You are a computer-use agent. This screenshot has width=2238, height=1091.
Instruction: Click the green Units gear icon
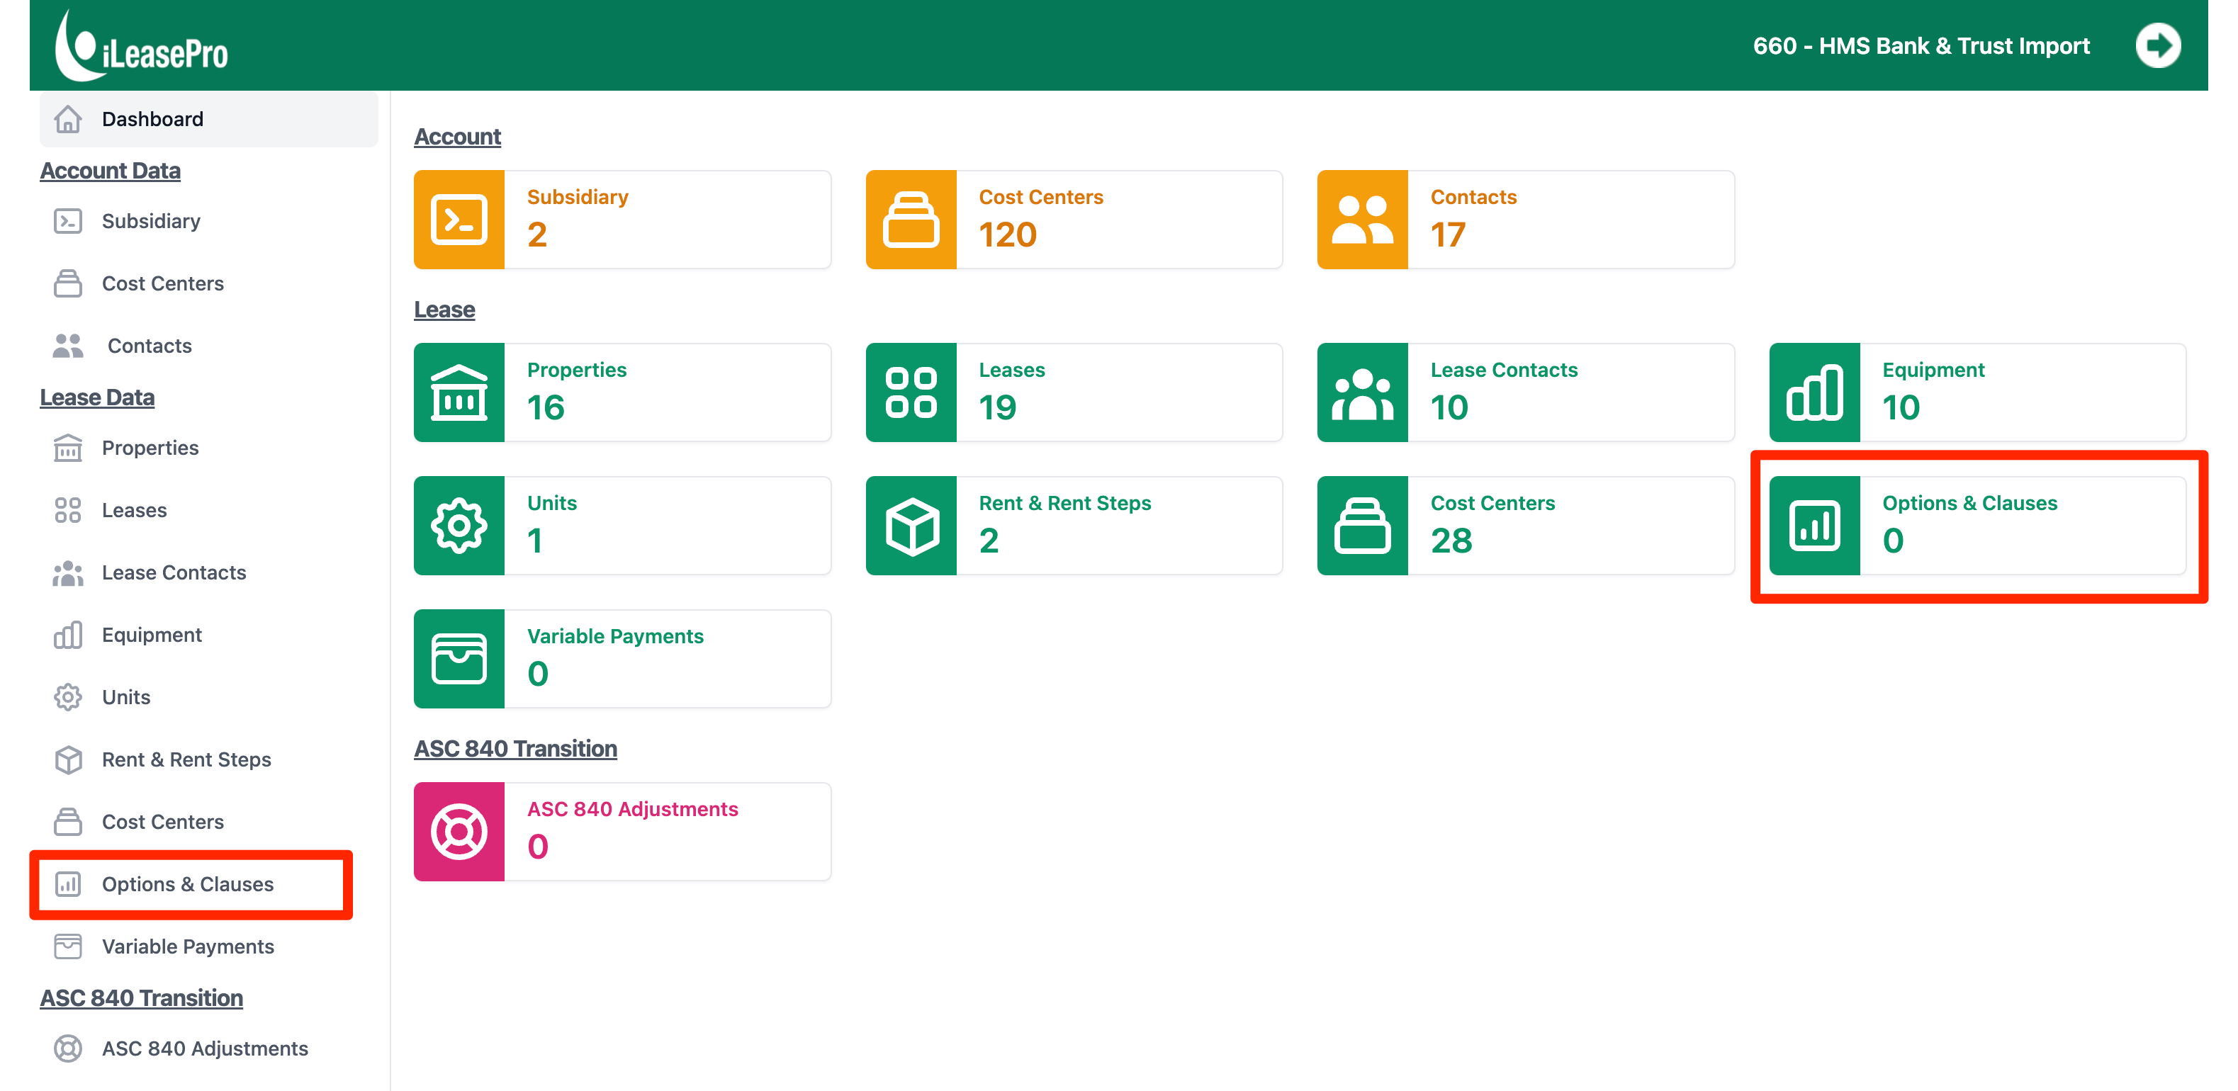tap(459, 526)
